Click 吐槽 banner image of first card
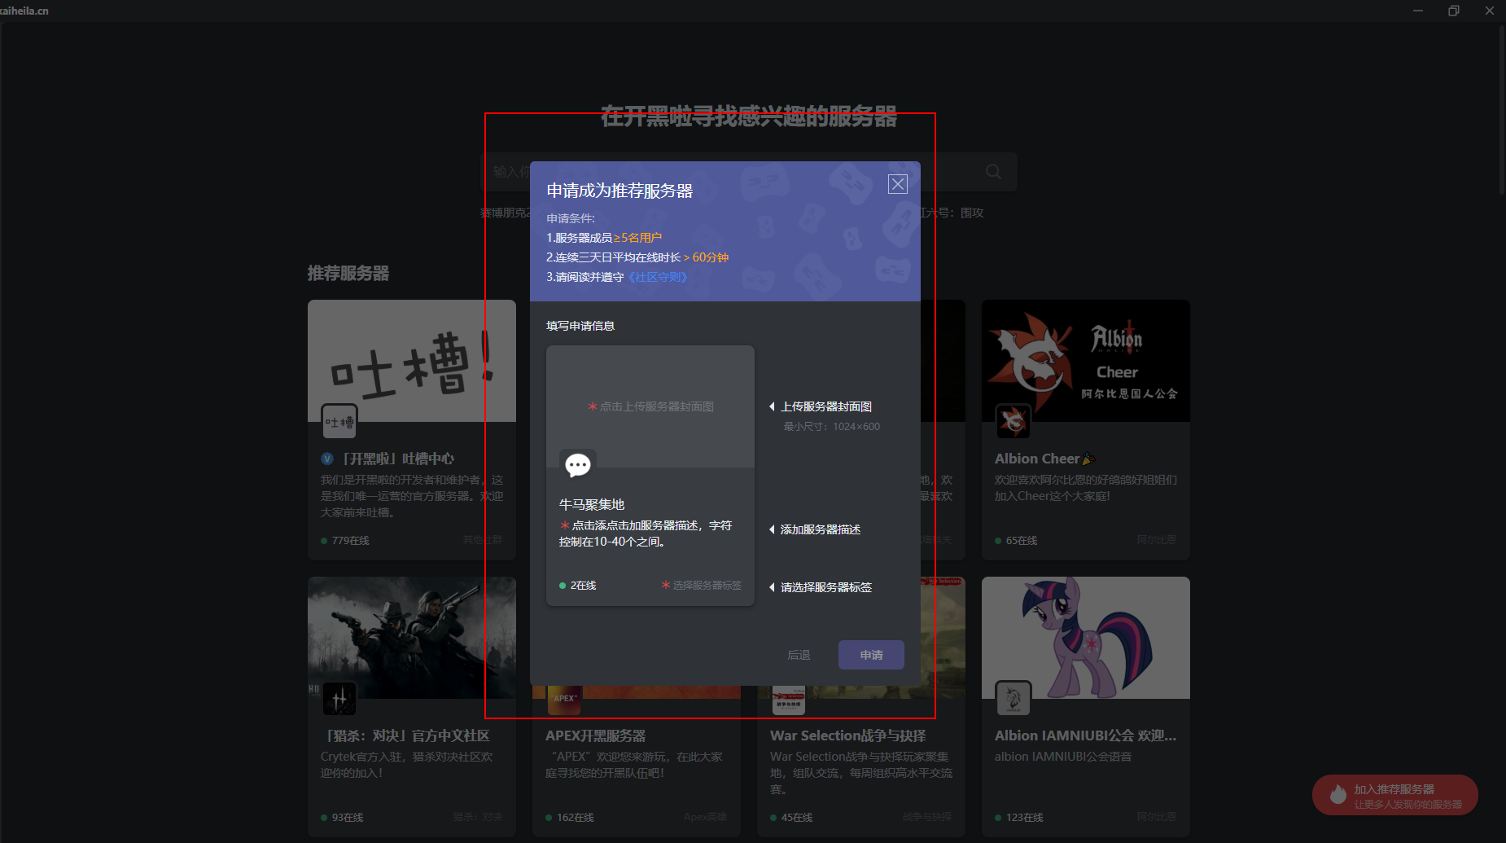 (x=412, y=361)
